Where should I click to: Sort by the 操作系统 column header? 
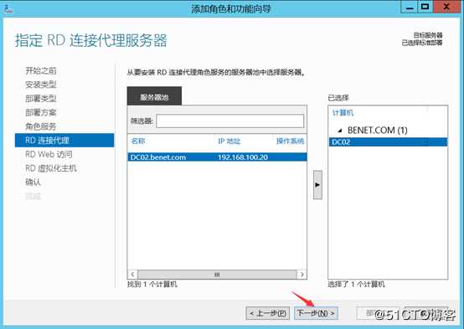[x=290, y=141]
